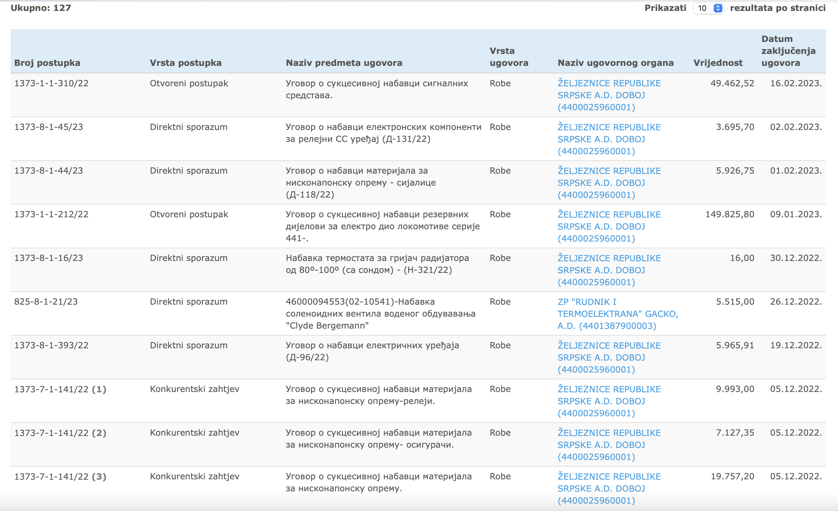Screen dimensions: 838x511
Task: Click the Ukupno: 127 total count
Action: tap(41, 8)
